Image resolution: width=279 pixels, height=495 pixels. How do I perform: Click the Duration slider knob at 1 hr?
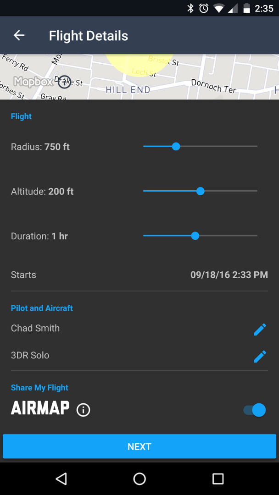(195, 236)
